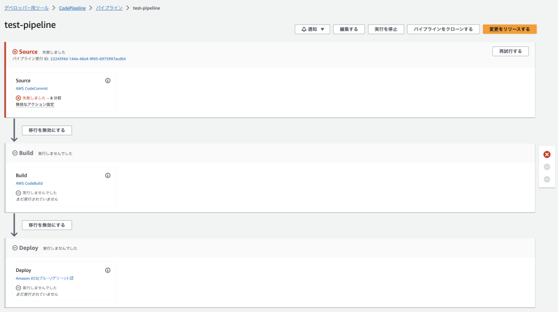Open the AWS CodeBuild provider link
The image size is (558, 312).
[29, 184]
